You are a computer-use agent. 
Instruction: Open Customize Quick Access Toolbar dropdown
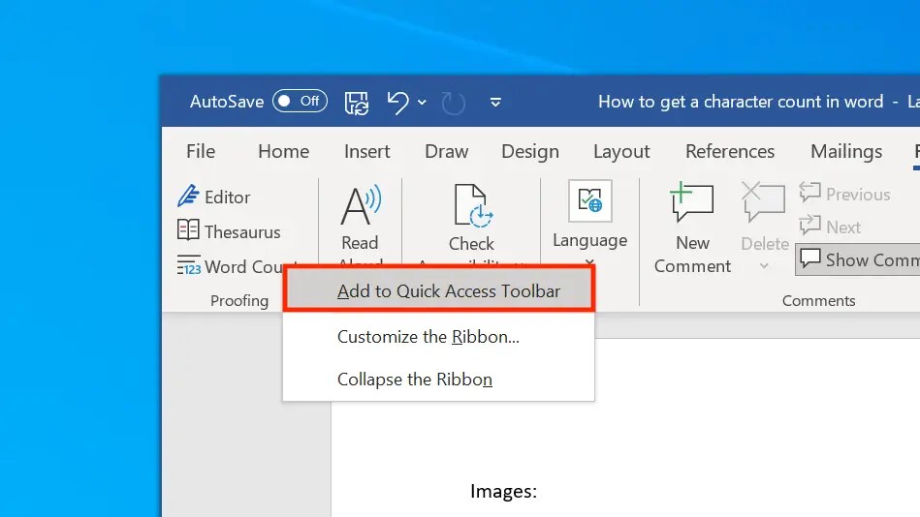[x=495, y=103]
